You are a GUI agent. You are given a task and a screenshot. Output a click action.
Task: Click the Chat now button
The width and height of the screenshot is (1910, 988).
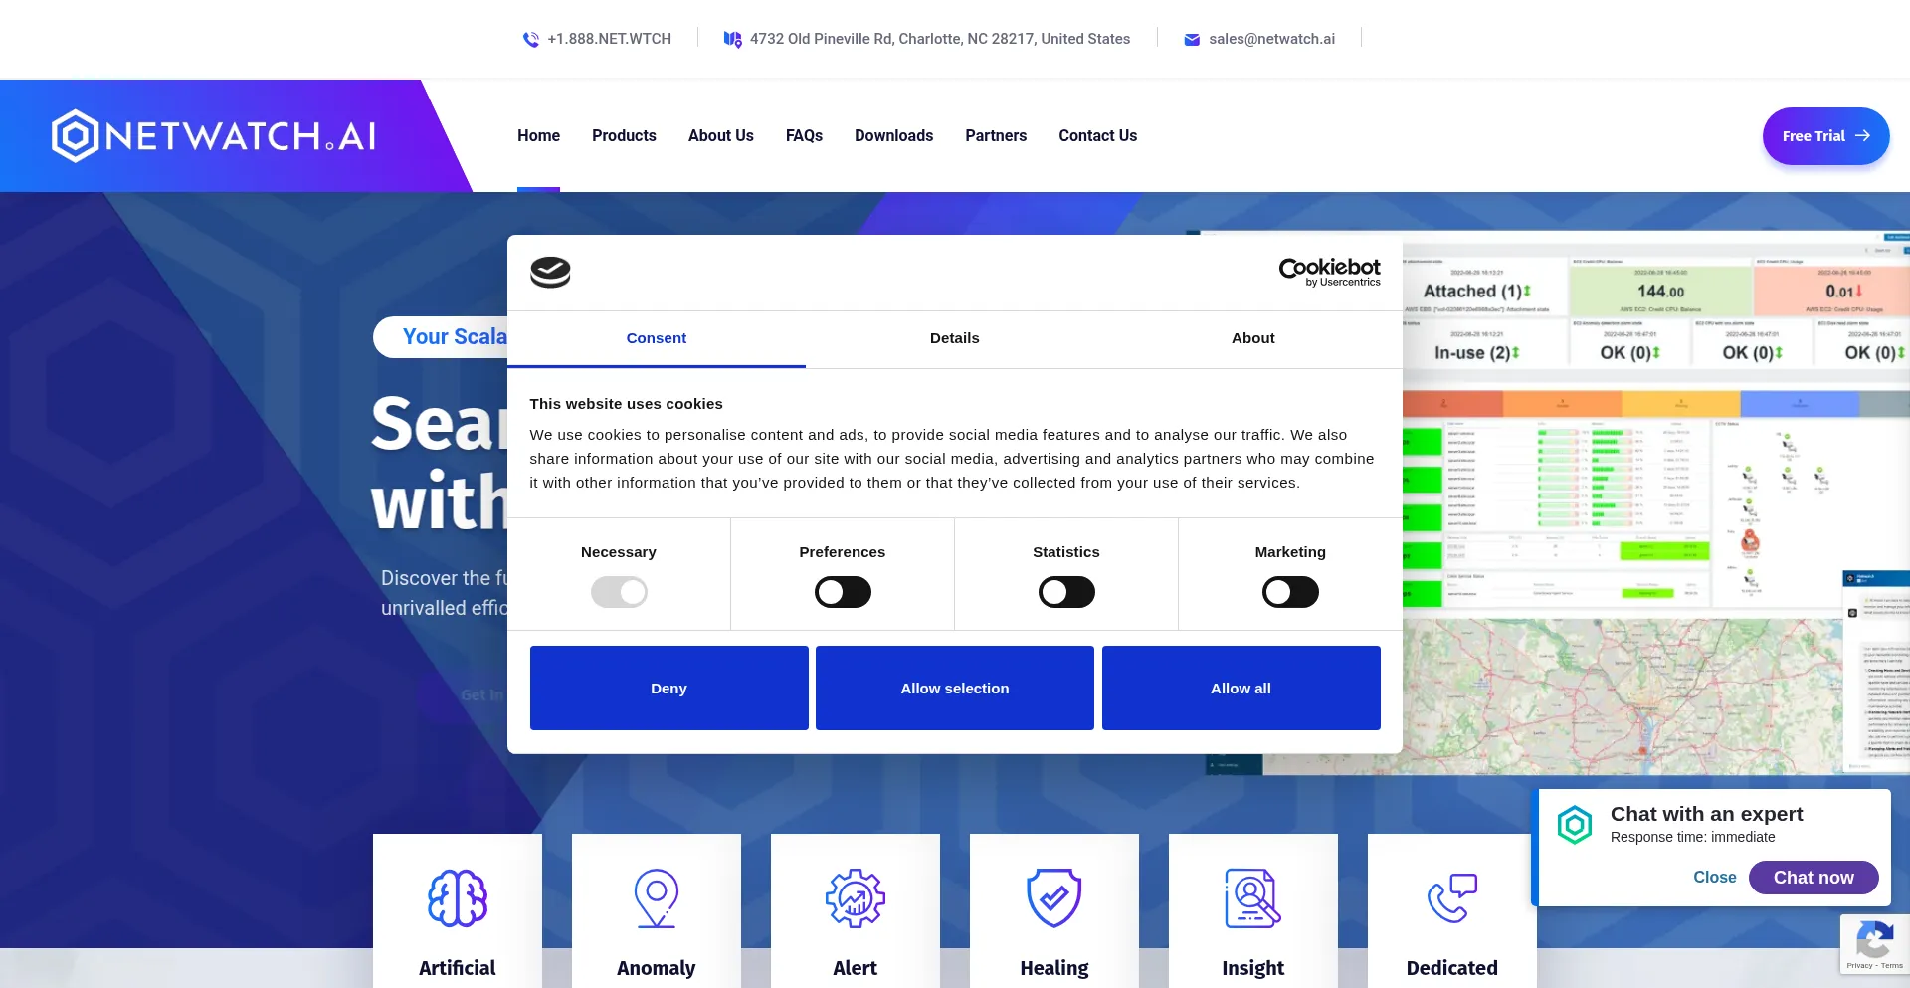(x=1814, y=878)
